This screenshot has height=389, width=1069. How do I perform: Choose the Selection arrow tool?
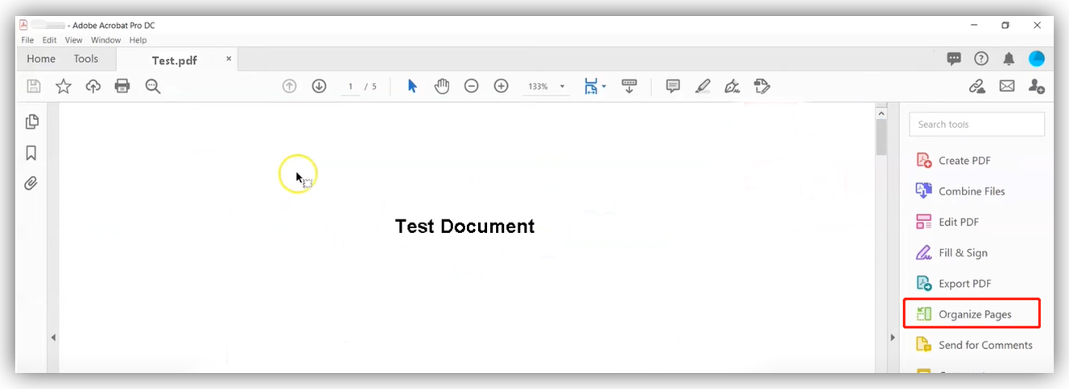(x=412, y=86)
